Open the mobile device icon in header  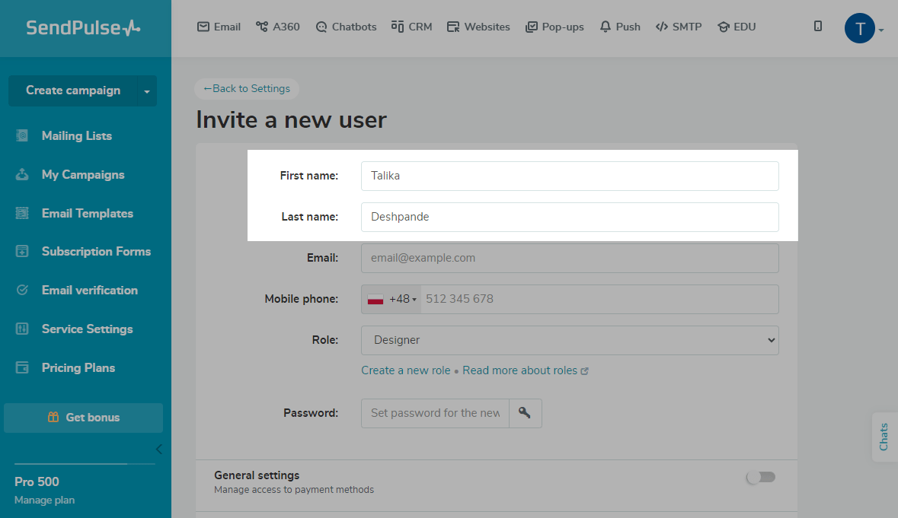818,27
